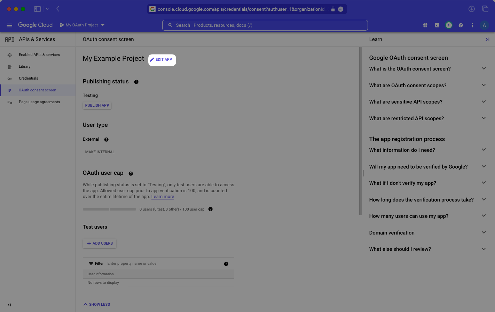Open the notifications bell showing 1
Image resolution: width=495 pixels, height=312 pixels.
pos(449,25)
